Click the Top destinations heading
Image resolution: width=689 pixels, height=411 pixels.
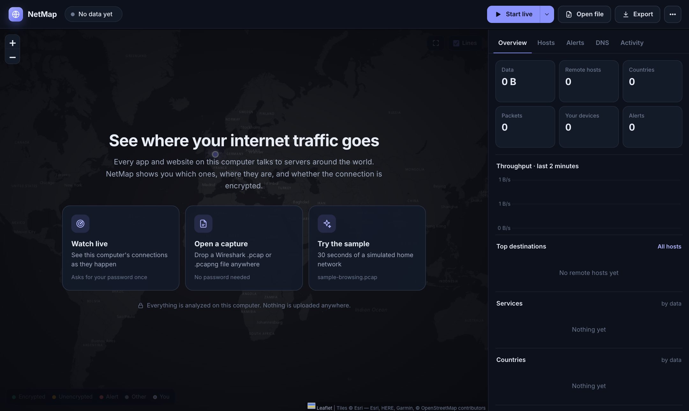(x=521, y=246)
